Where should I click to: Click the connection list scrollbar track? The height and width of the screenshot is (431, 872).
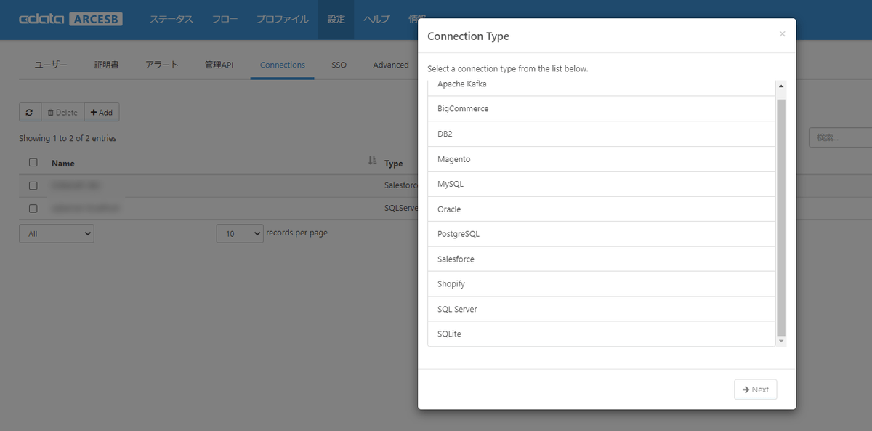[781, 218]
